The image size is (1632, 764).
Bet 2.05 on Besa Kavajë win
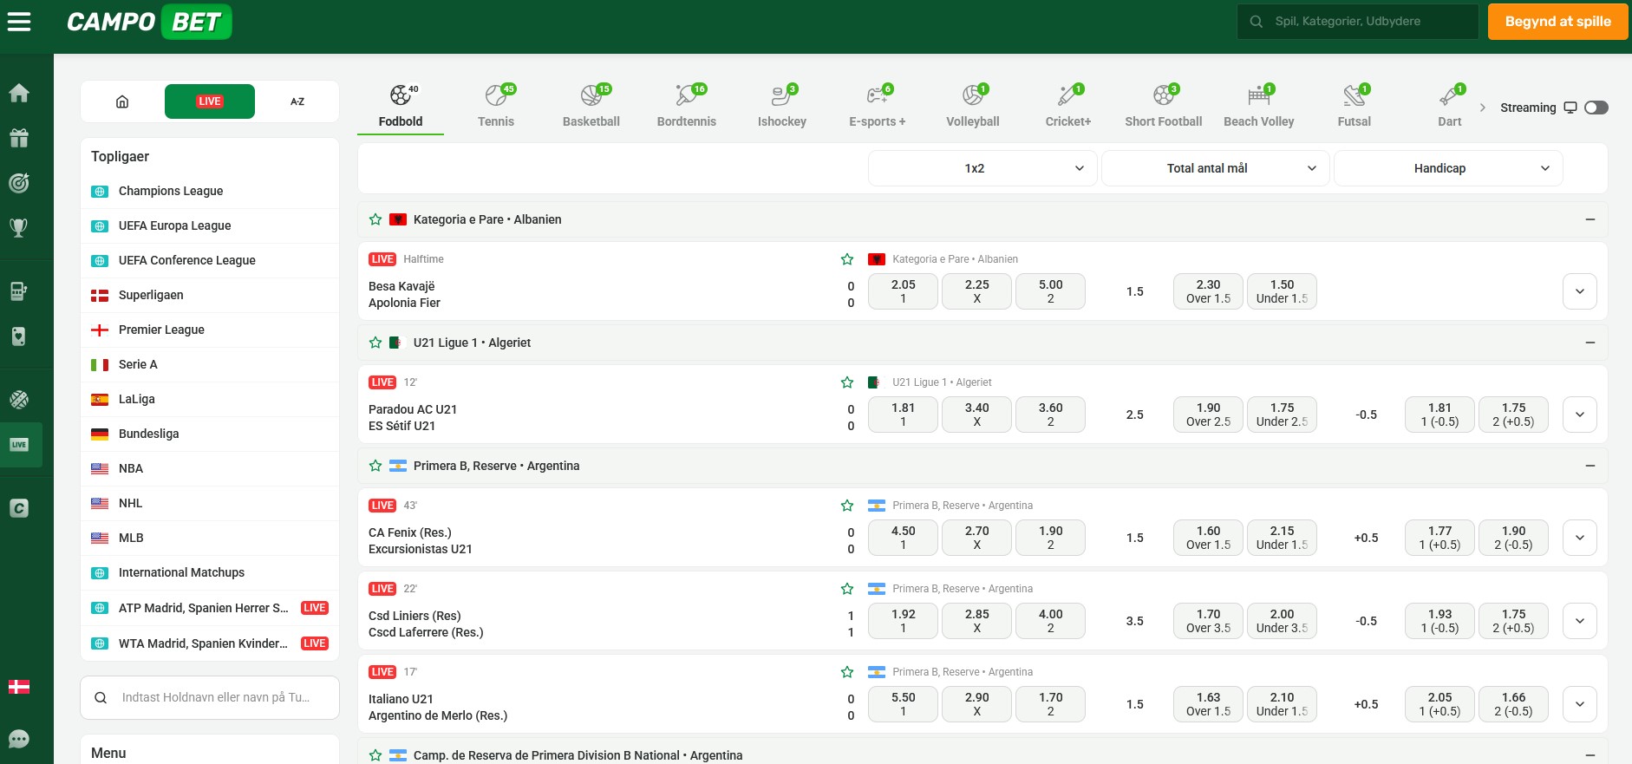[x=903, y=291]
